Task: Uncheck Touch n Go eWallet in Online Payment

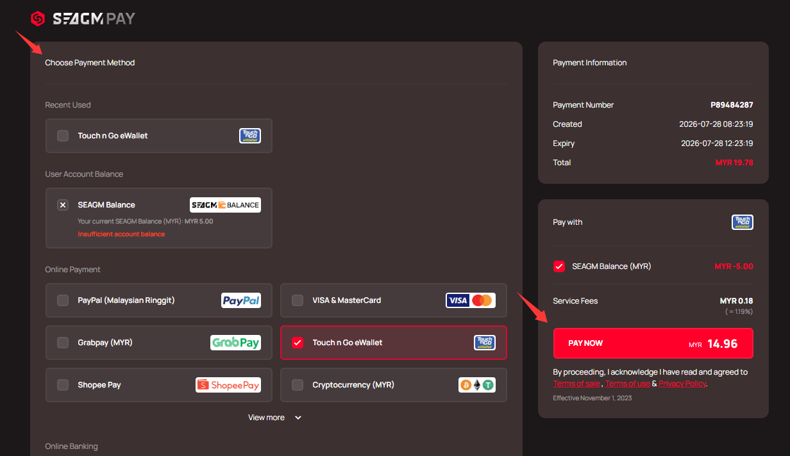Action: [x=298, y=343]
